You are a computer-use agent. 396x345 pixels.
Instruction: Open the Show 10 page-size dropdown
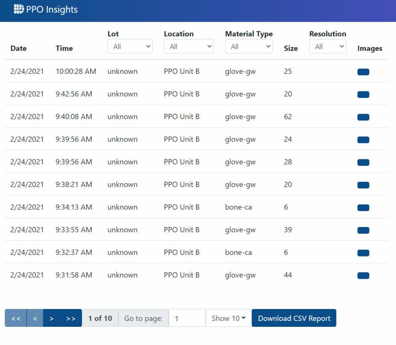[229, 318]
